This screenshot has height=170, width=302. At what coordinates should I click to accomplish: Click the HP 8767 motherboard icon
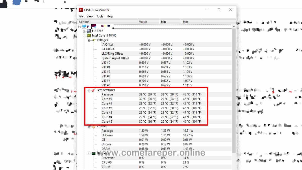click(89, 31)
